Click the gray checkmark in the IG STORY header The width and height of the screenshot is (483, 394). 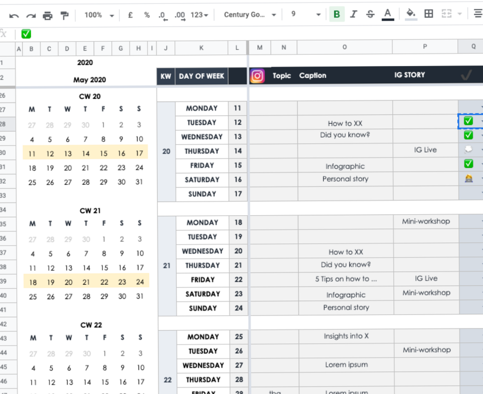466,75
